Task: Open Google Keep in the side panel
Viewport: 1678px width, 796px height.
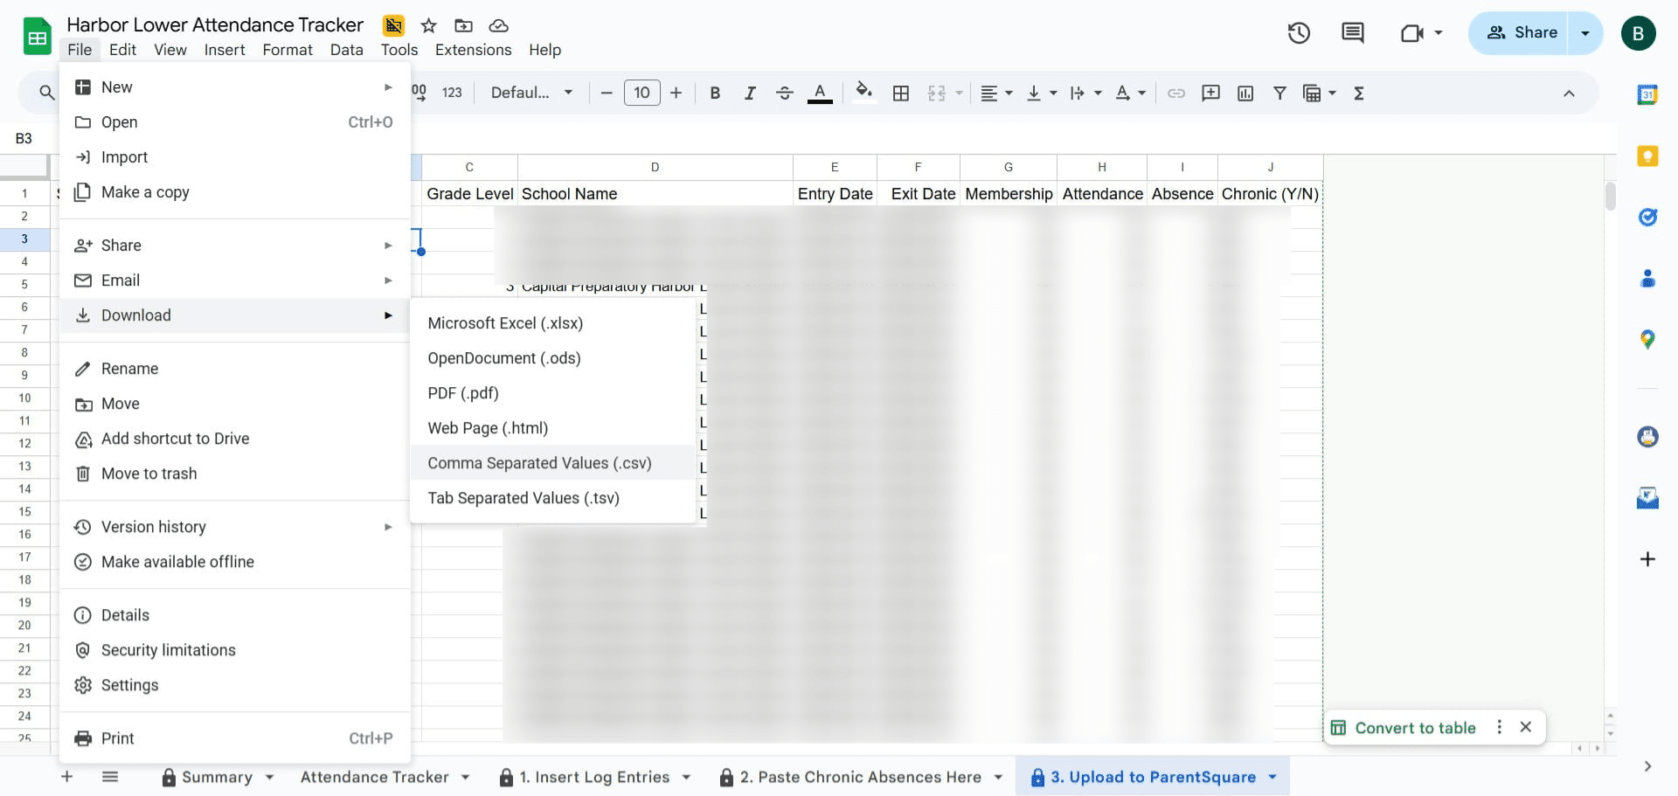Action: tap(1647, 156)
